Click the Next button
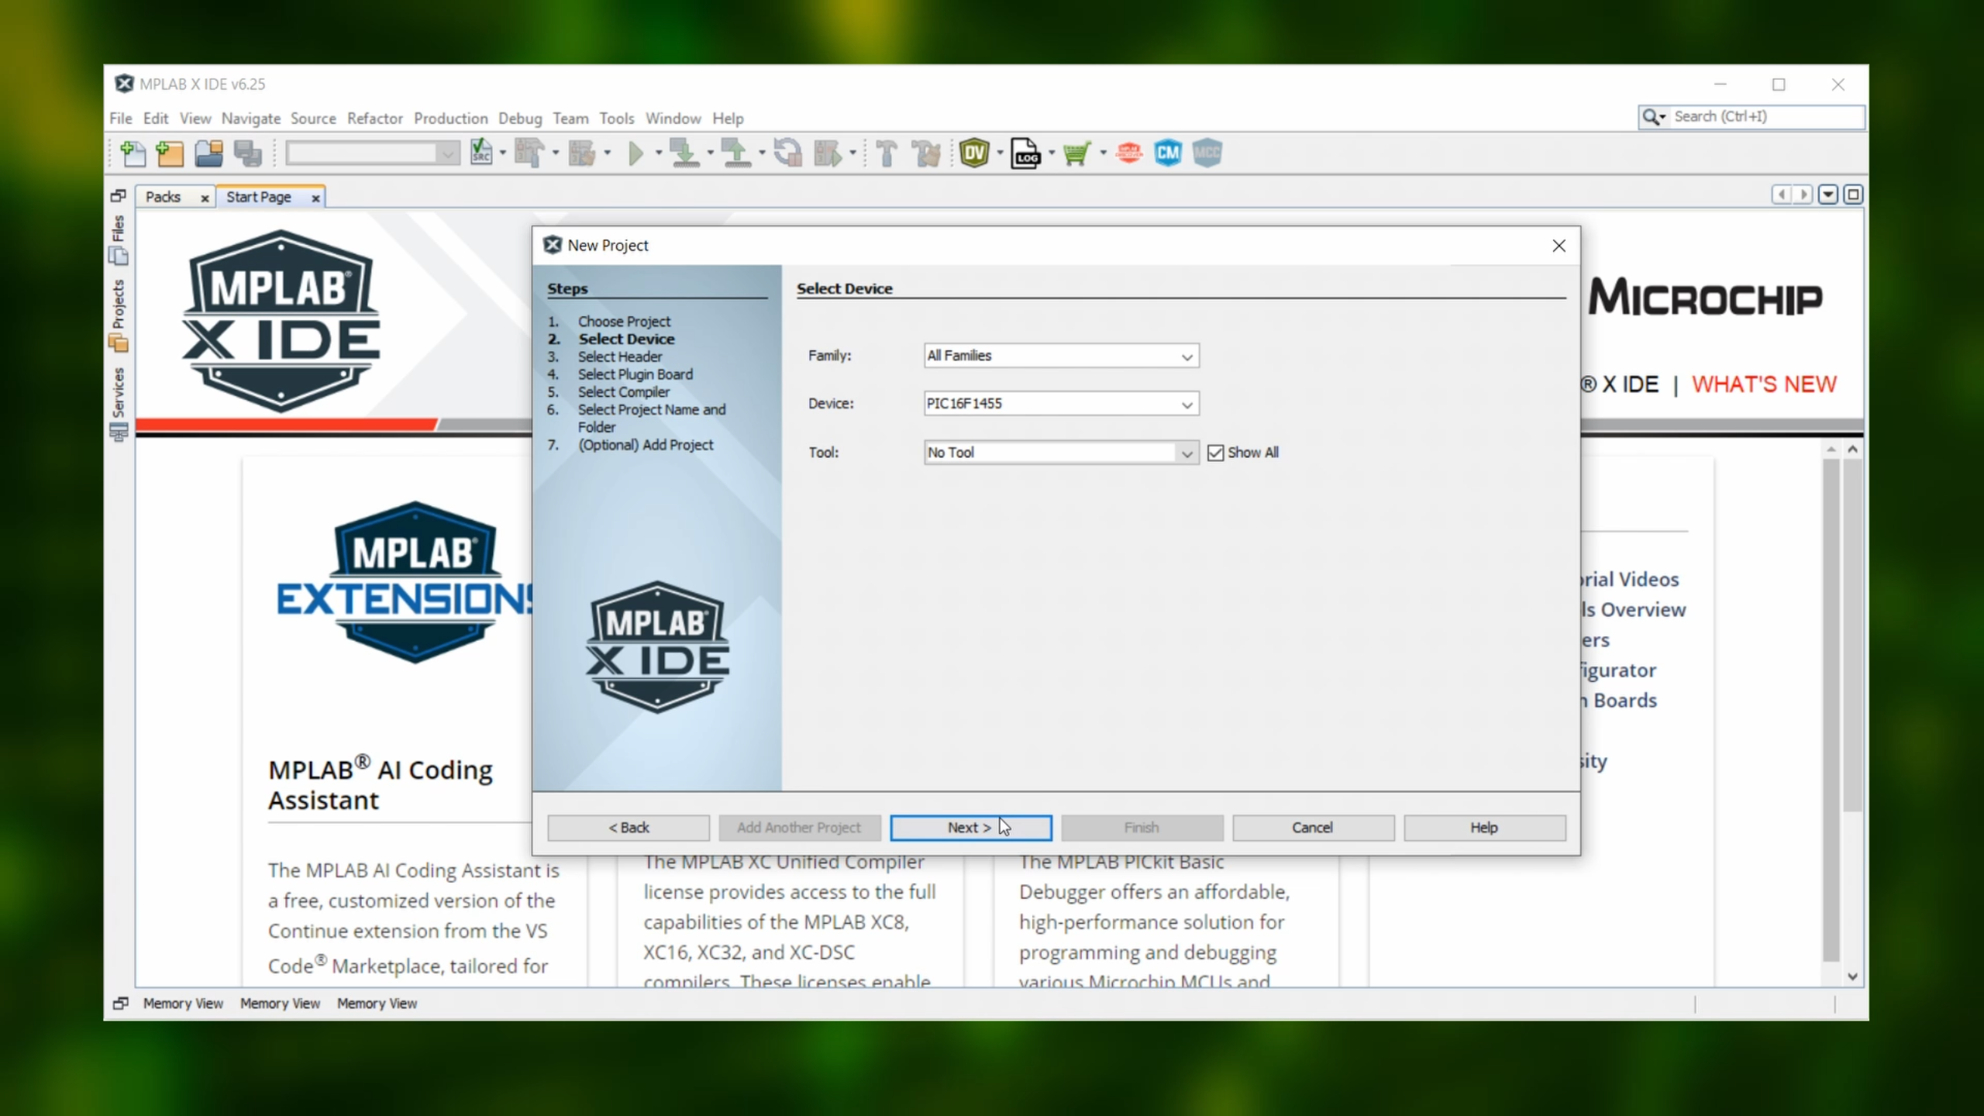This screenshot has height=1116, width=1984. [x=970, y=827]
